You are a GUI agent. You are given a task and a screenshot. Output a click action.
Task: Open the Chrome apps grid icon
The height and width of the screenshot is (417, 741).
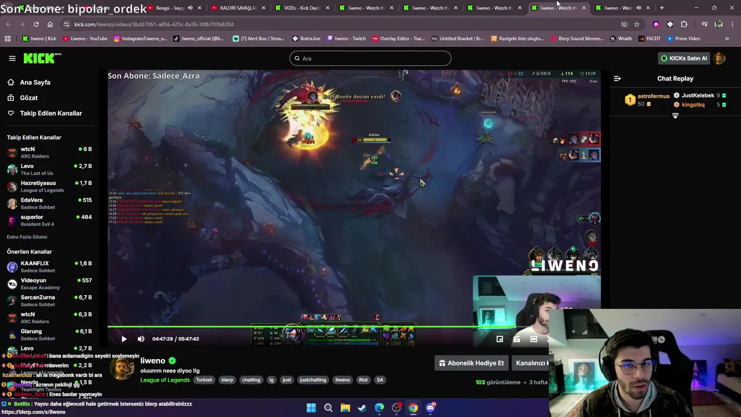click(8, 38)
